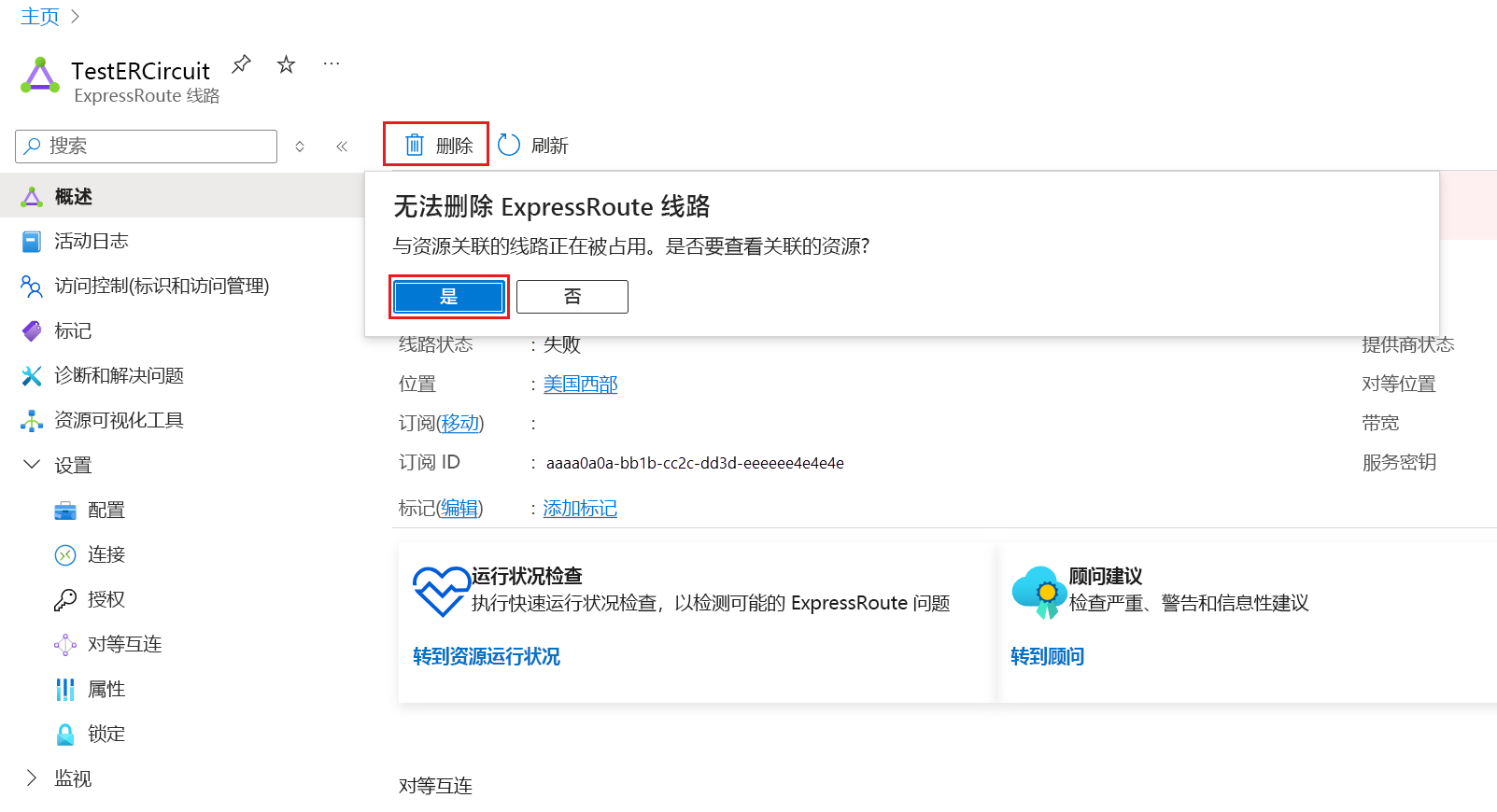1497x812 pixels.
Task: Click the 连接 circle icon
Action: 65,555
